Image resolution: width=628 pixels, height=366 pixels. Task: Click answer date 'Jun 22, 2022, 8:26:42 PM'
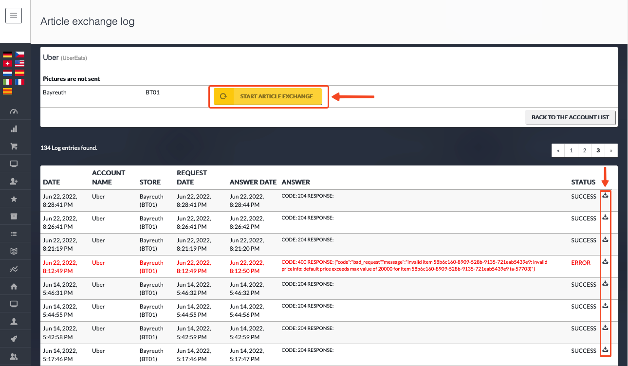[247, 222]
